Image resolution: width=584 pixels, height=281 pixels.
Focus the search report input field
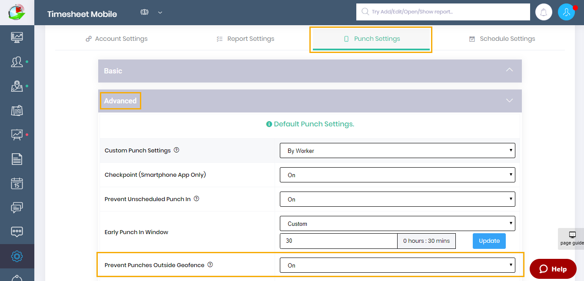[x=443, y=12]
